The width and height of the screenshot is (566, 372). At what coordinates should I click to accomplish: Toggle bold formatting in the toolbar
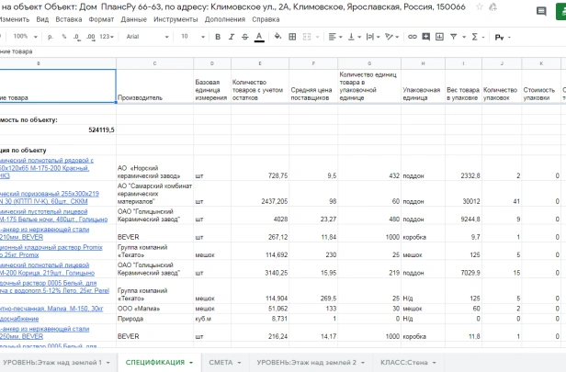[x=218, y=37]
